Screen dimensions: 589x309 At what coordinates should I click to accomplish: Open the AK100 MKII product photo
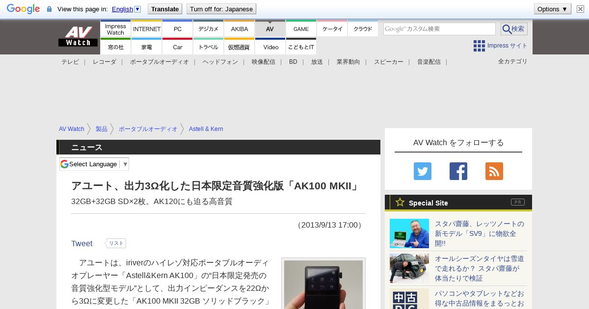[323, 284]
